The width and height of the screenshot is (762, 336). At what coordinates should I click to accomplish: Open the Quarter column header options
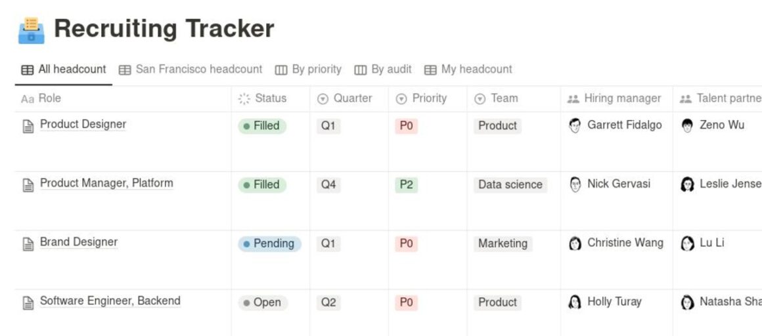click(345, 98)
